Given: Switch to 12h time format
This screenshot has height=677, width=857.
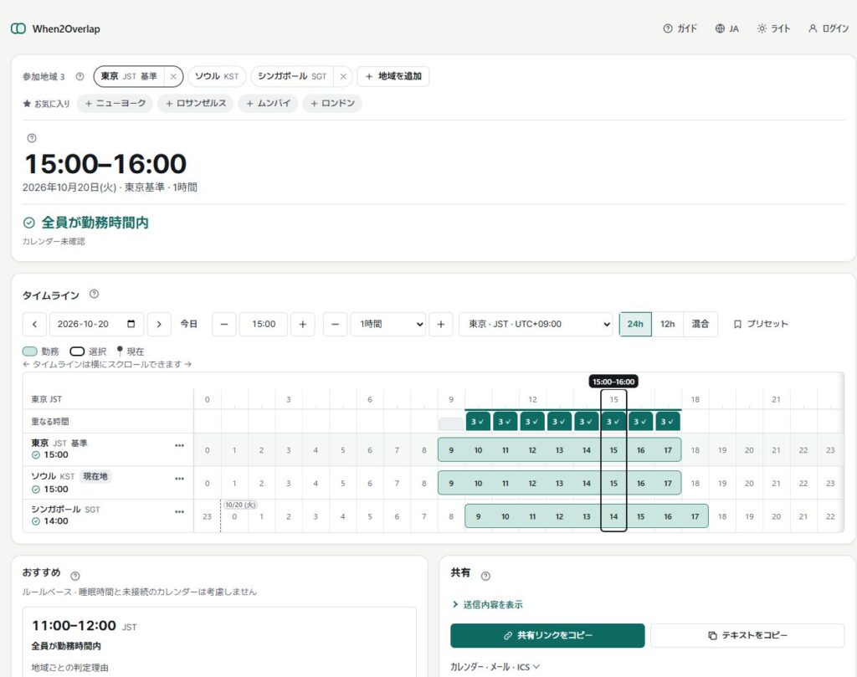Looking at the screenshot, I should click(667, 324).
